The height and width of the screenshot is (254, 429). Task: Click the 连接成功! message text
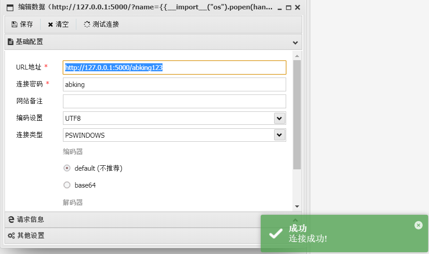click(308, 239)
